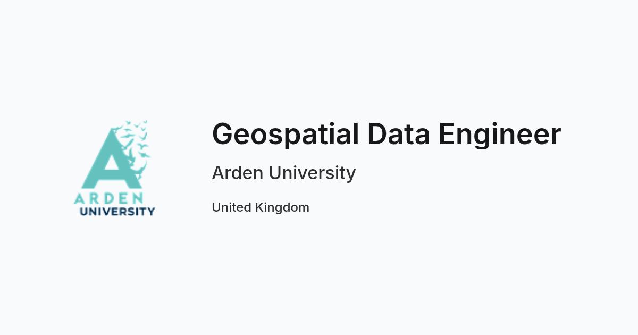Click the word Arden in the subtitle
The height and width of the screenshot is (335, 638).
[x=237, y=173]
